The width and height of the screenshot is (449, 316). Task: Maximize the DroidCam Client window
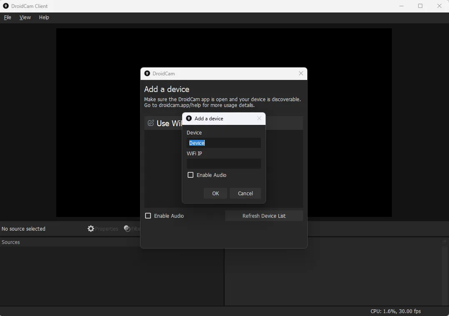point(420,6)
